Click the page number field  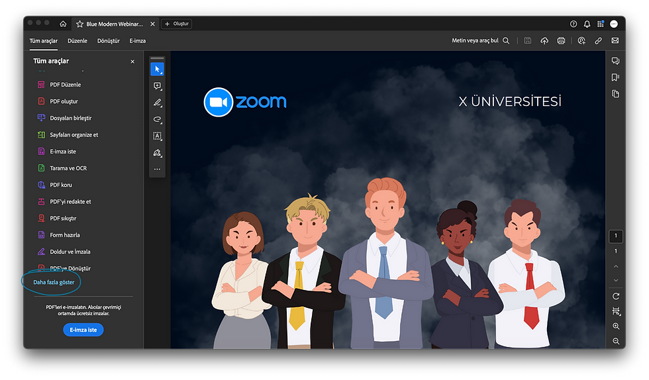click(616, 236)
